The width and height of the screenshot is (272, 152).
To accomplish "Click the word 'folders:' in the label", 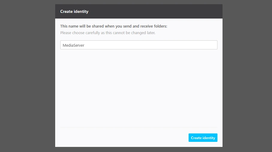I will (160, 26).
